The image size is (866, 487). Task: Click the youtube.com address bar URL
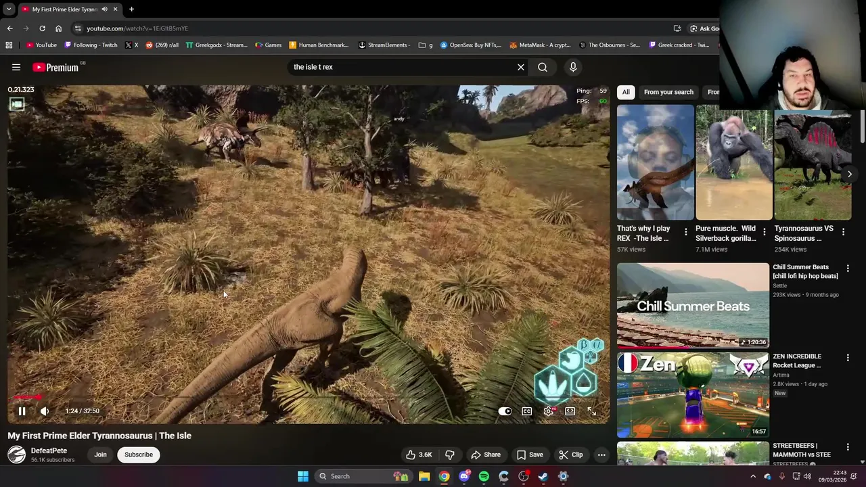[137, 28]
